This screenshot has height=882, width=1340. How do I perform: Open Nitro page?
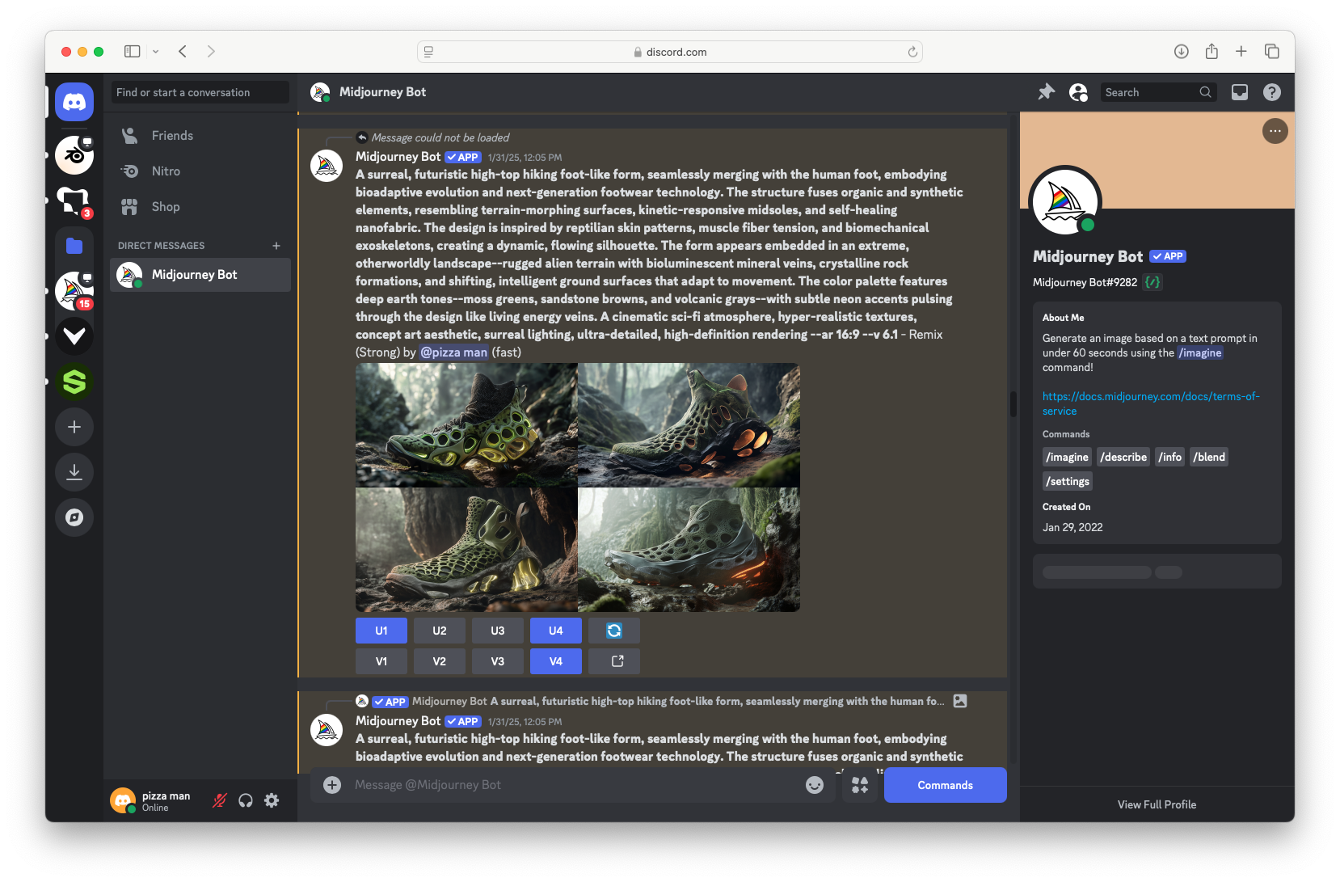coord(200,171)
